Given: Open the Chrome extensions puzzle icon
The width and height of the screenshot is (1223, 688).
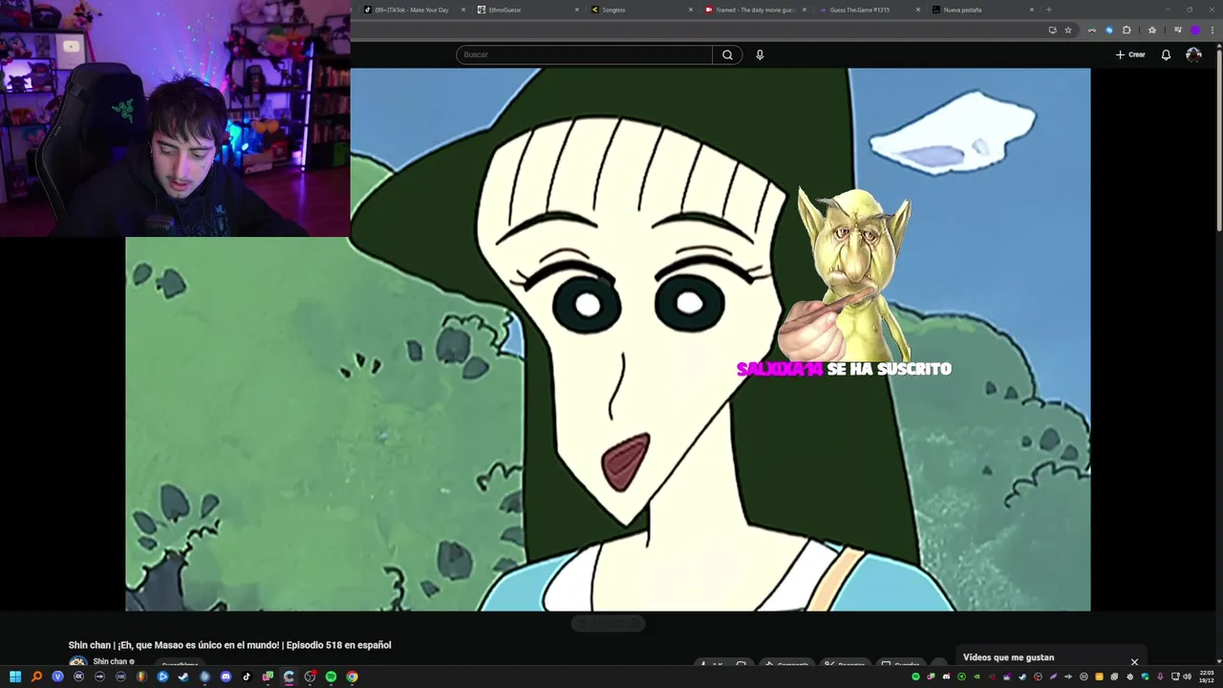Looking at the screenshot, I should (x=1126, y=30).
